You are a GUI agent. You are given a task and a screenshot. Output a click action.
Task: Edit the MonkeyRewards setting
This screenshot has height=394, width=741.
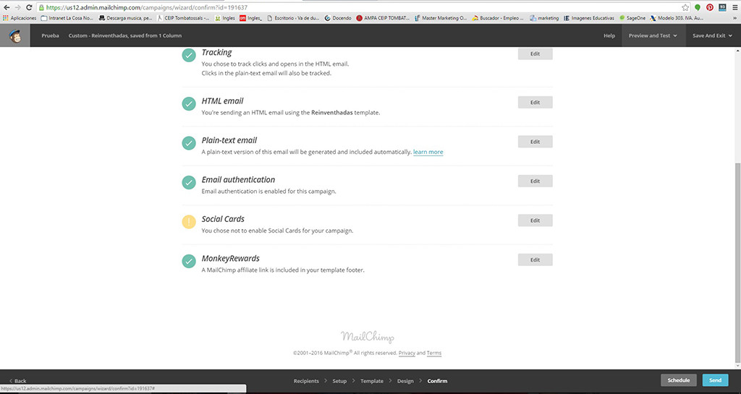535,260
